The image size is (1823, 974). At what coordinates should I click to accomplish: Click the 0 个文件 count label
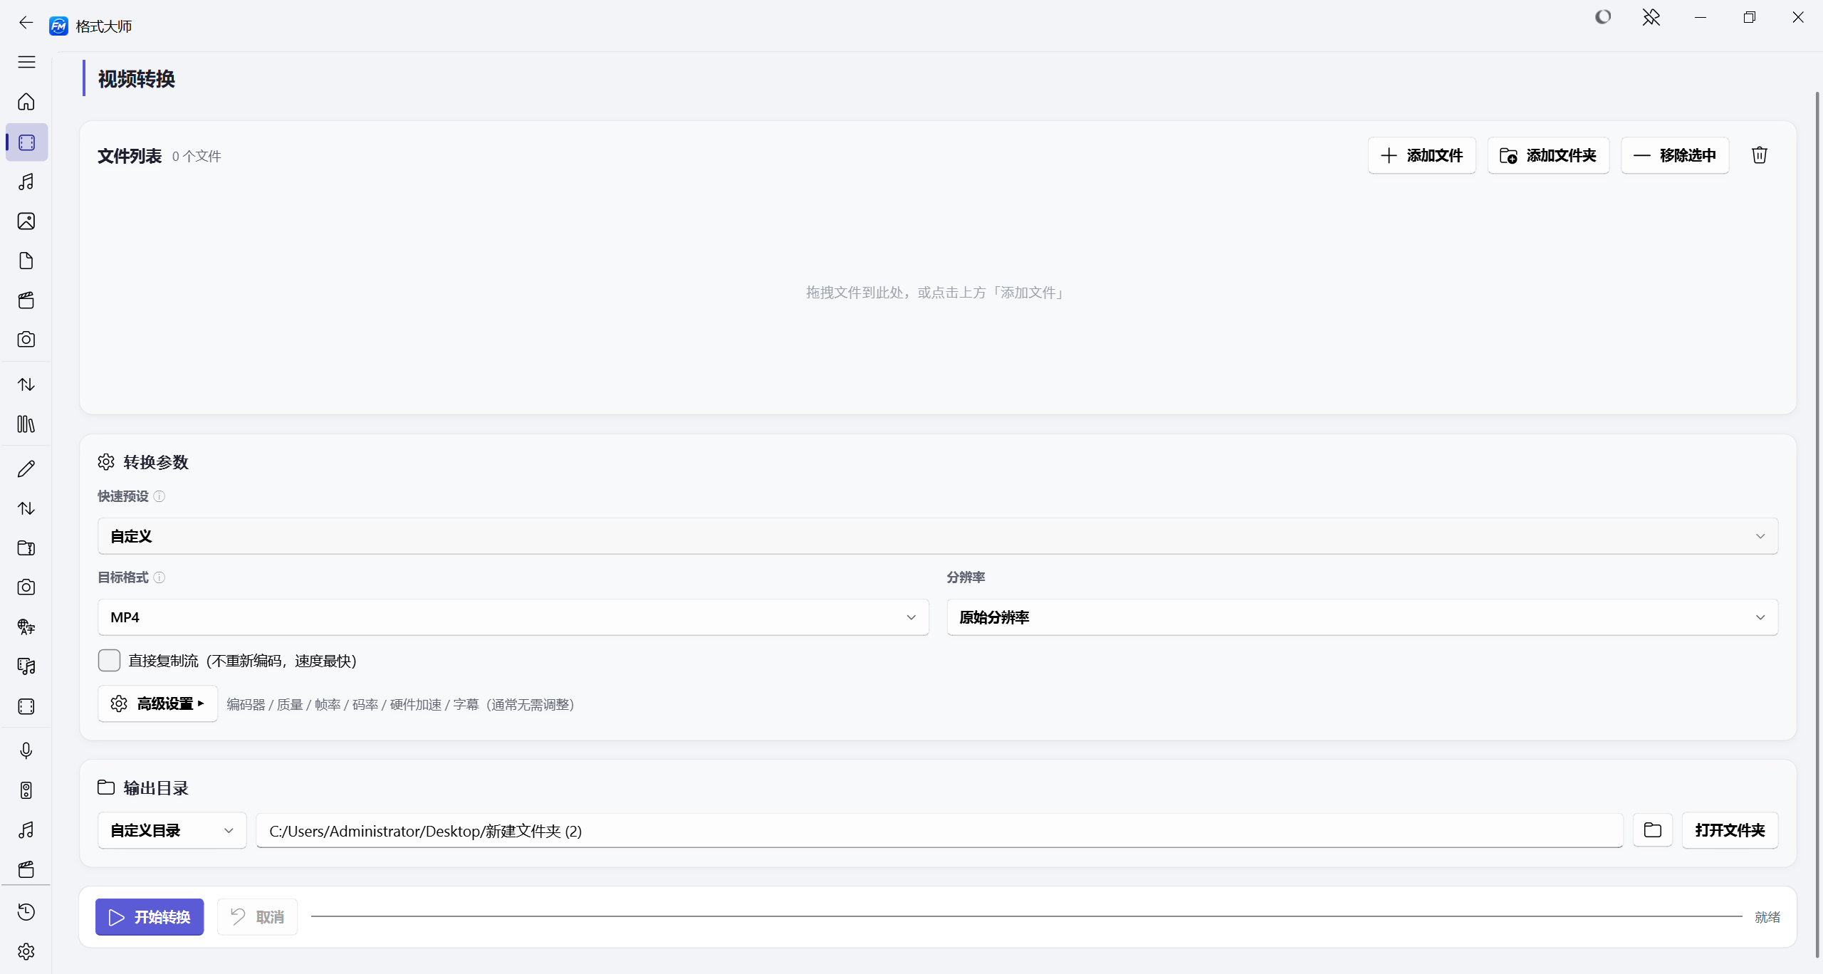point(197,157)
